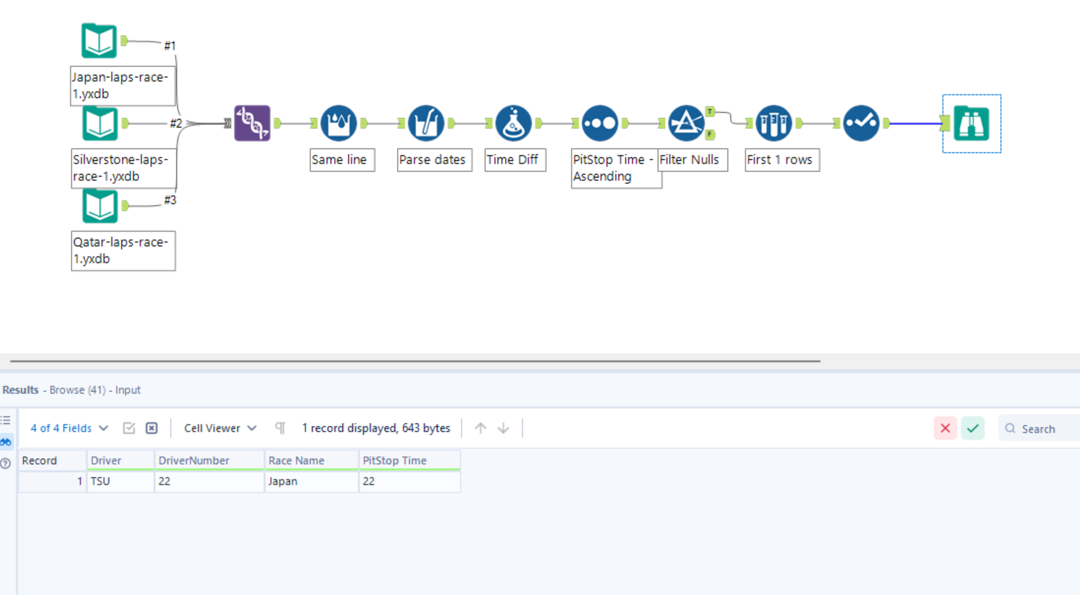Viewport: 1080px width, 595px height.
Task: Click the pilcrow whitespace toggle in Results
Action: (280, 427)
